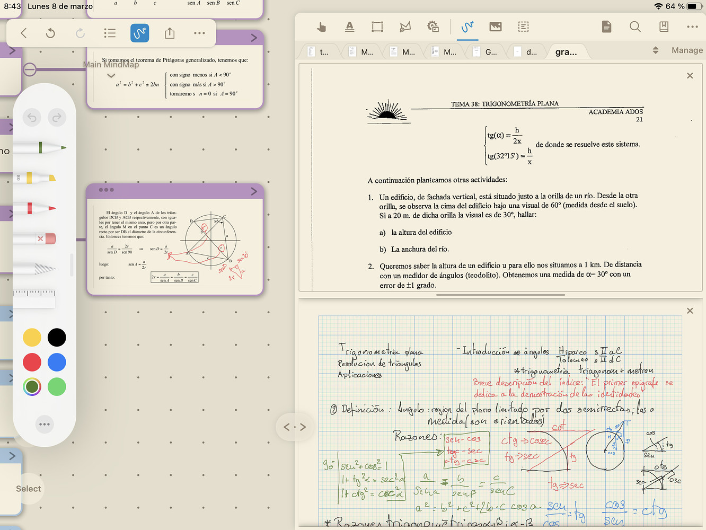
Task: Open the outline list view in the mindmap toolbar
Action: [110, 33]
